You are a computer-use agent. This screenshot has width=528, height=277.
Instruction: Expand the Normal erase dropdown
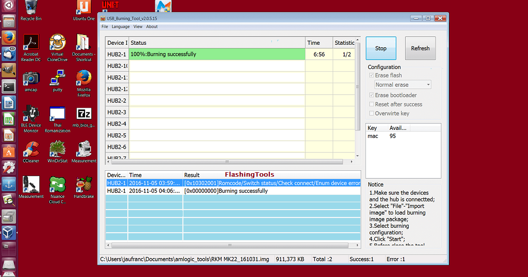pos(403,85)
